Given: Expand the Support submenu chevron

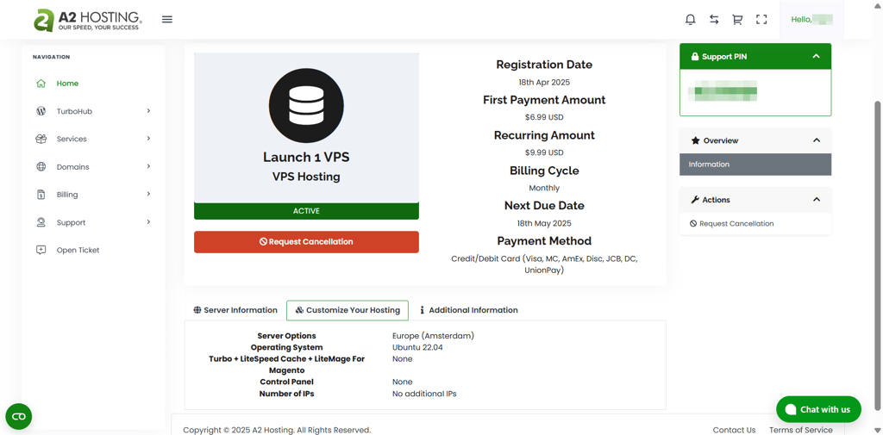Looking at the screenshot, I should pos(148,221).
